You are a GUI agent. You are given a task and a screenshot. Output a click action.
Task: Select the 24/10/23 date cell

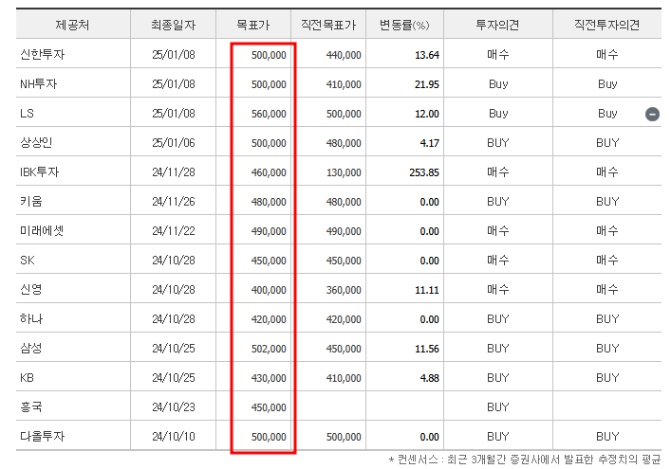click(x=174, y=407)
